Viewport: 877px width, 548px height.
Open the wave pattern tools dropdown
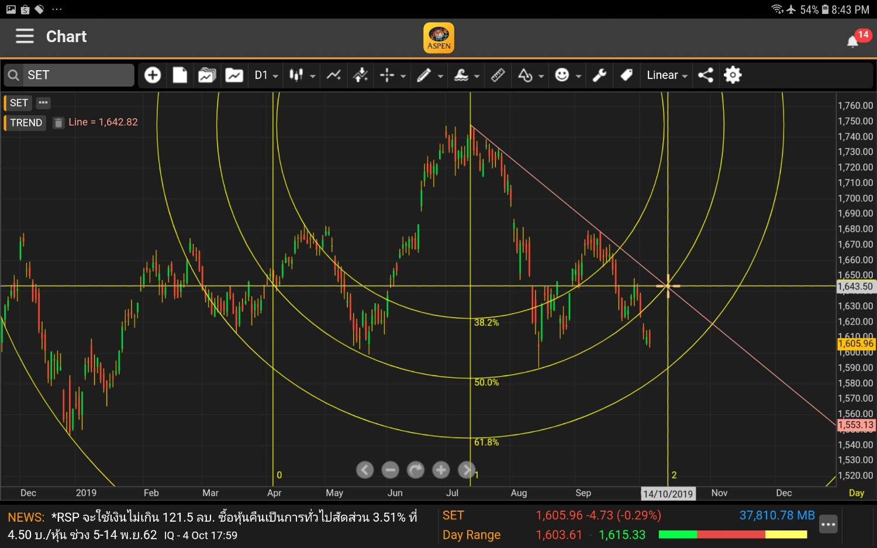point(467,75)
